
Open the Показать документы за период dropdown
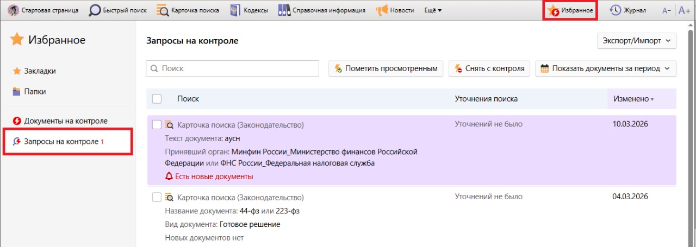tap(606, 68)
